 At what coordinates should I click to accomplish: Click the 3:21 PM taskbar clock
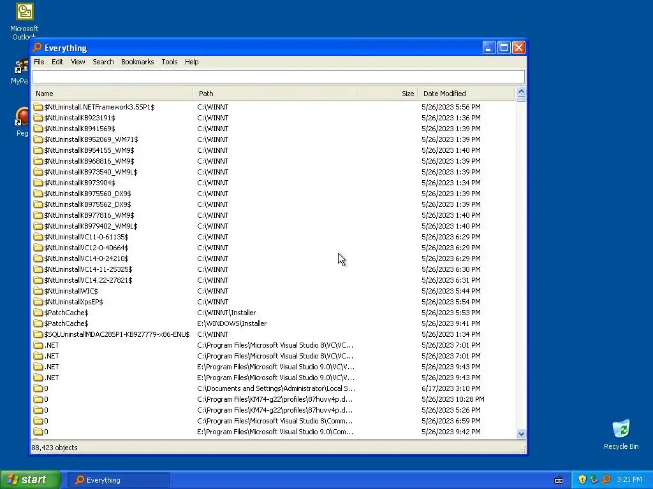pyautogui.click(x=629, y=479)
